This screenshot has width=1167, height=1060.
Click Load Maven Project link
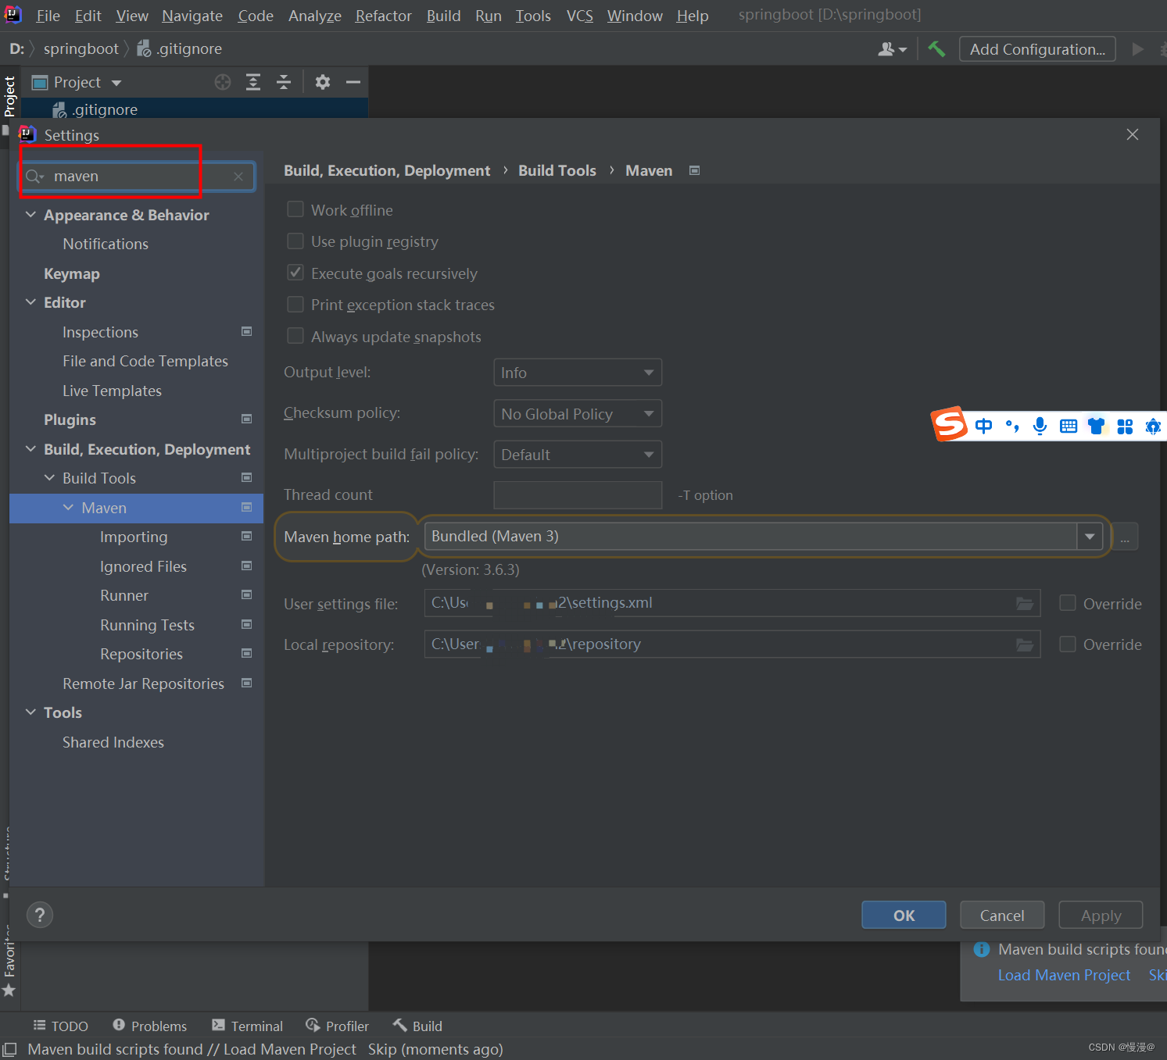[1064, 975]
